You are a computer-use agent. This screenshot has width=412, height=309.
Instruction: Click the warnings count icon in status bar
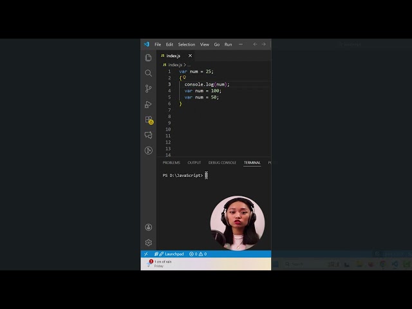201,254
